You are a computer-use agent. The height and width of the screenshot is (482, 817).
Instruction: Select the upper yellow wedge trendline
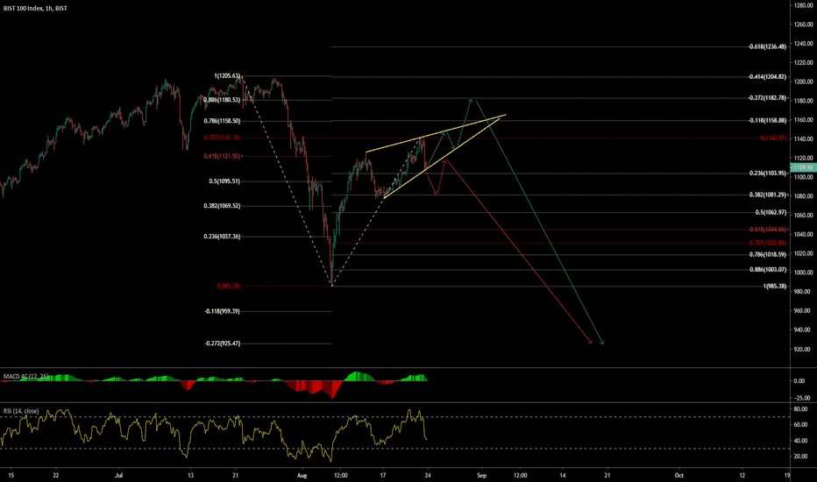click(436, 133)
